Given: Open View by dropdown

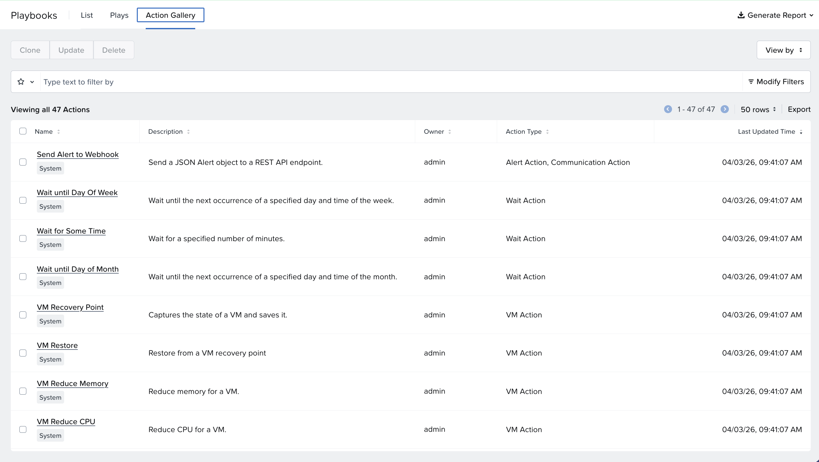Looking at the screenshot, I should (783, 50).
